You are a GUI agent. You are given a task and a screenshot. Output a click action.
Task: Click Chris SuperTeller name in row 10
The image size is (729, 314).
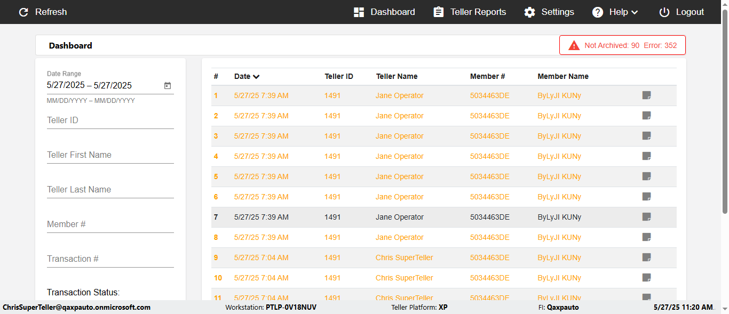pyautogui.click(x=404, y=278)
